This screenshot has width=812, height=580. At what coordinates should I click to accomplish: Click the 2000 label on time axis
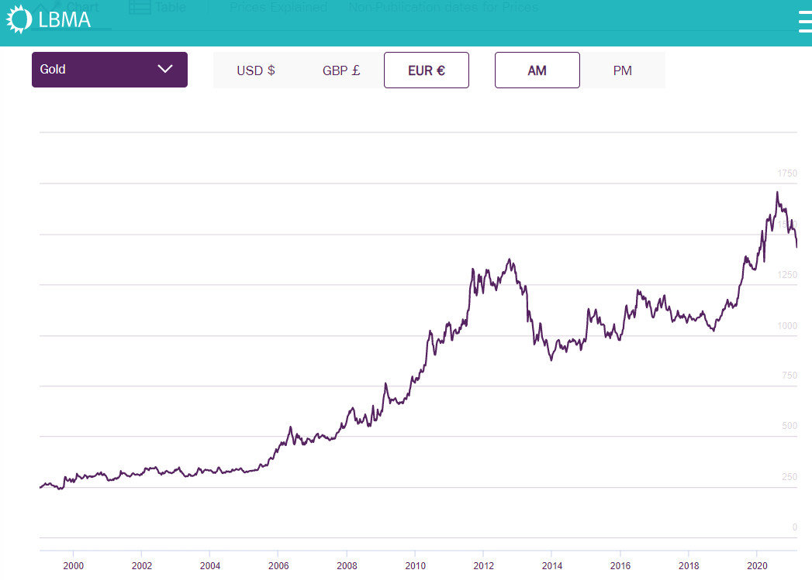pyautogui.click(x=74, y=565)
